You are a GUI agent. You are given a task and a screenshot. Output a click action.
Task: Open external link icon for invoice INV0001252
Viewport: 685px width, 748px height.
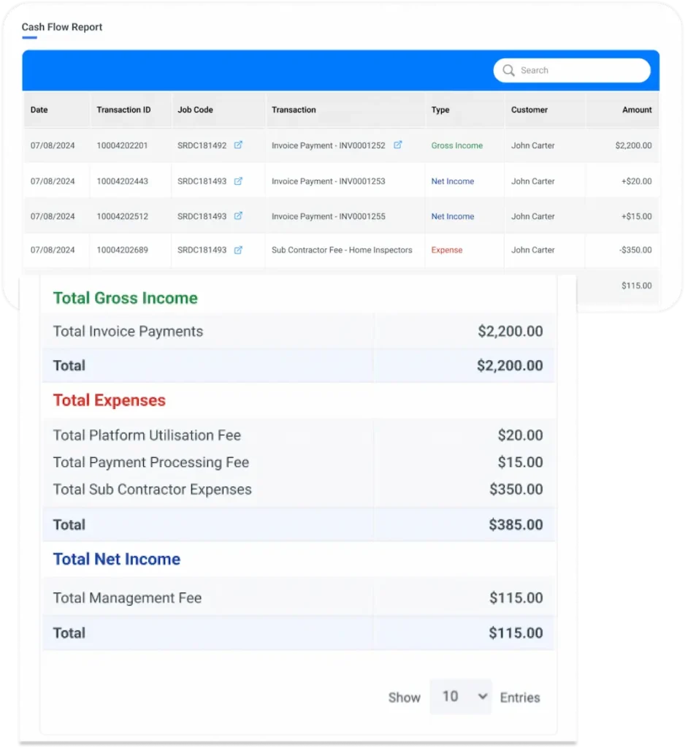pos(397,145)
